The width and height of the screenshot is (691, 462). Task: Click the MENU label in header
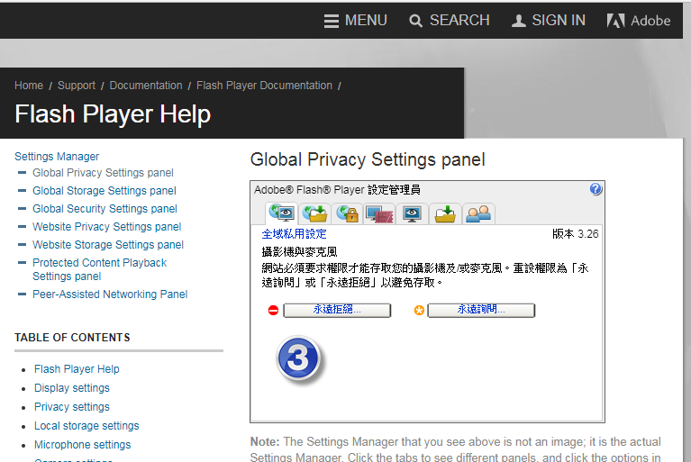pos(366,21)
